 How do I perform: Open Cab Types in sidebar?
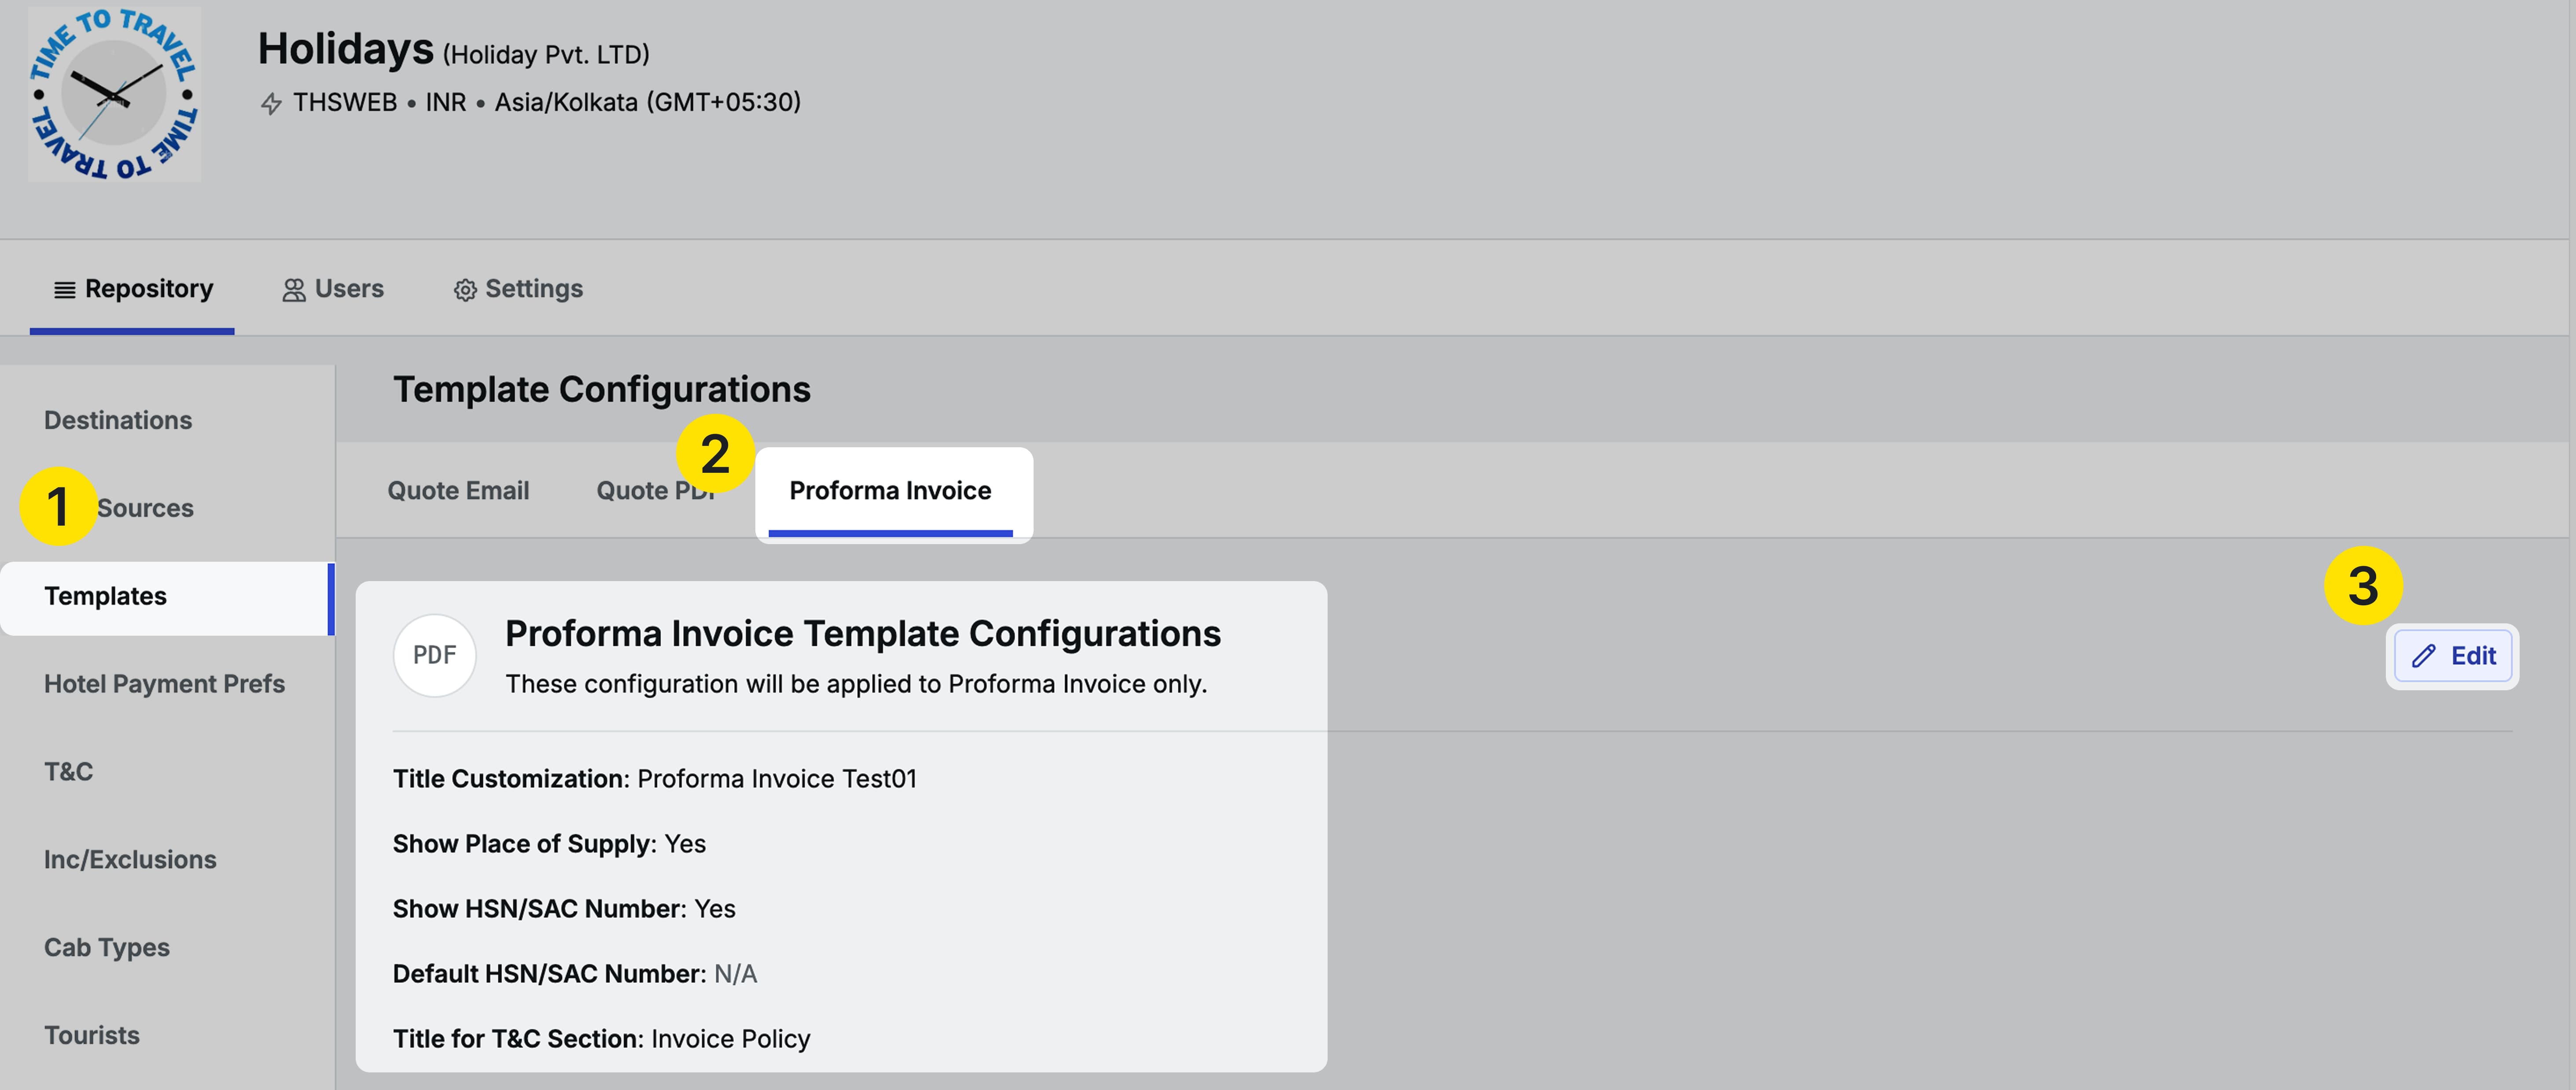point(106,947)
